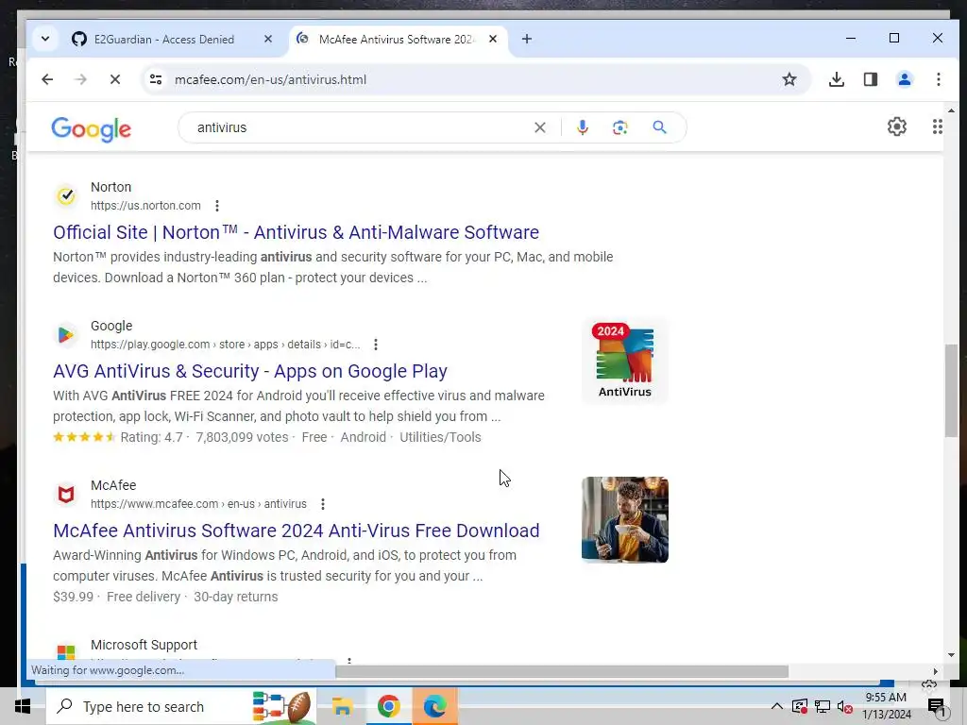Click the McAfee www.mcafee.com breadcrumb URL
Screen dimensions: 967x725
198,504
